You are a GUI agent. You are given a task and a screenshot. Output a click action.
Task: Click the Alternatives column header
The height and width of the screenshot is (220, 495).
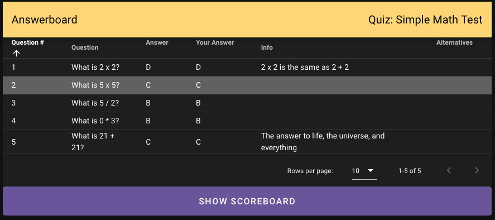pos(454,42)
